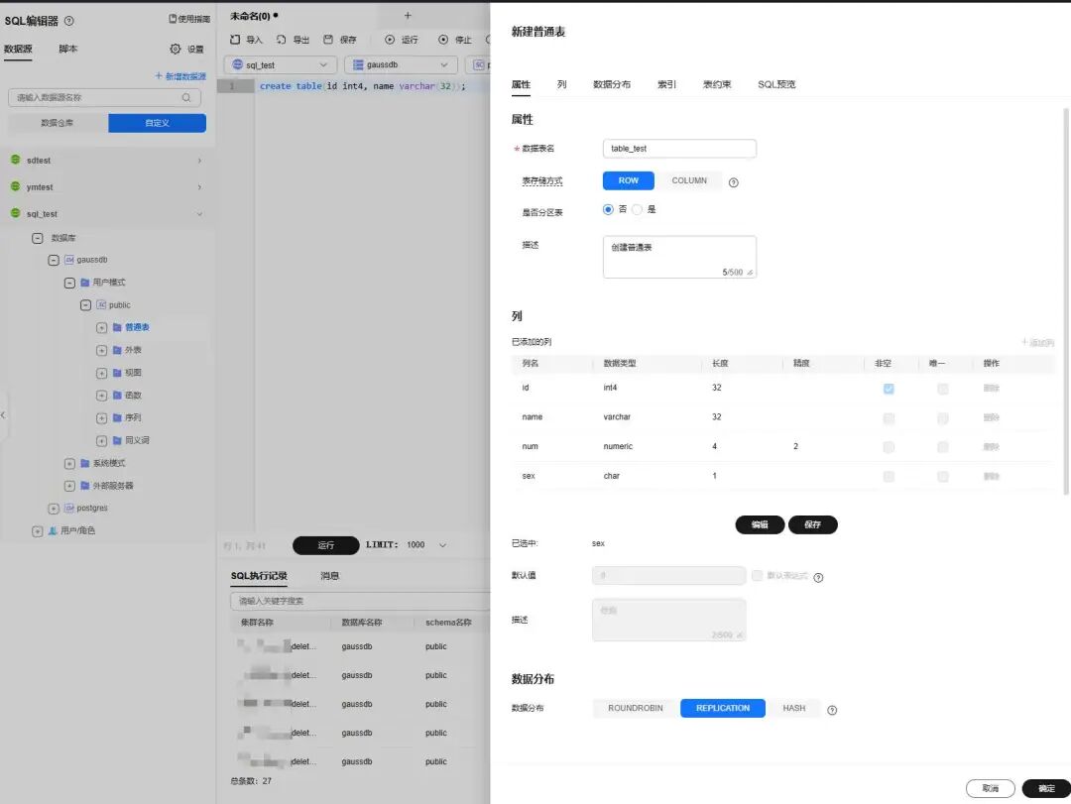
Task: Select the COLUMN storage mode button
Action: [x=689, y=181]
